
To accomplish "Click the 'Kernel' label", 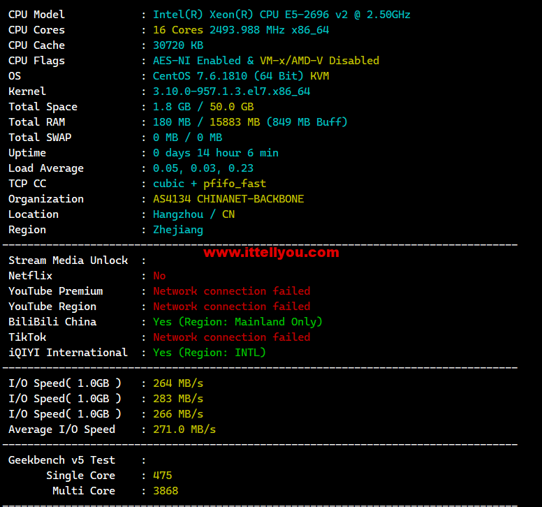I will tap(27, 91).
